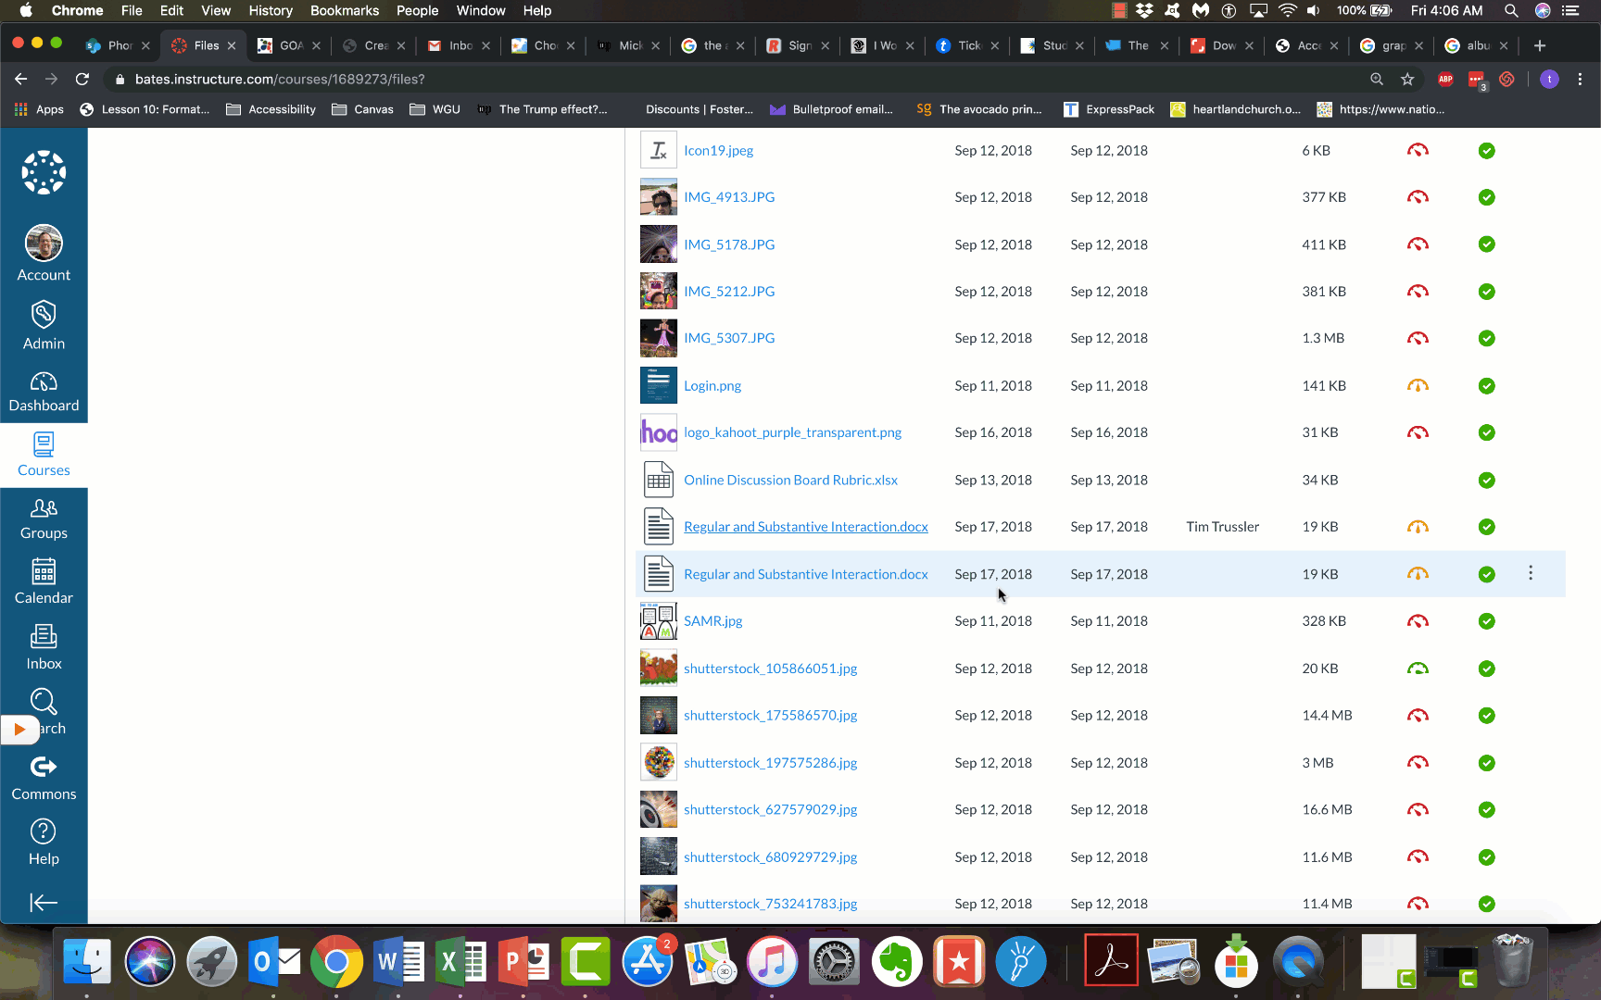Click accessibility gauge for logo_kahoot_purple_transparent.png
The image size is (1601, 1000).
tap(1418, 432)
